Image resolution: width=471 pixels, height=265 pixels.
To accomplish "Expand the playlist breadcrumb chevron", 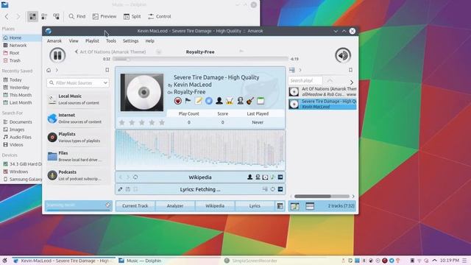I will pyautogui.click(x=300, y=70).
